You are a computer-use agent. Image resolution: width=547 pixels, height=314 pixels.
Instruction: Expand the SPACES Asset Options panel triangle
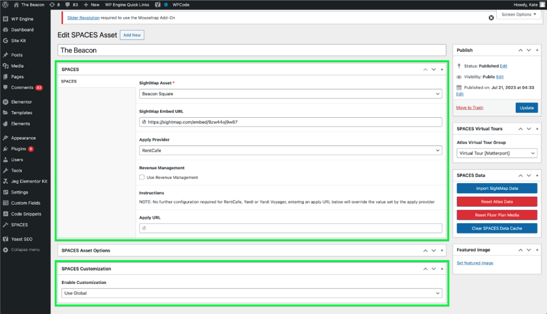coord(442,250)
